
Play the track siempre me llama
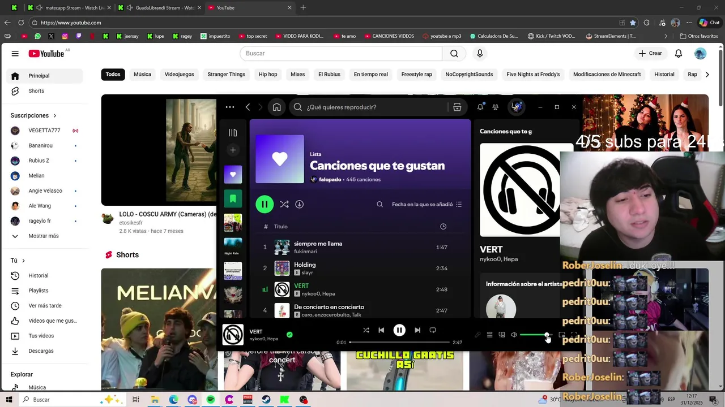[318, 244]
